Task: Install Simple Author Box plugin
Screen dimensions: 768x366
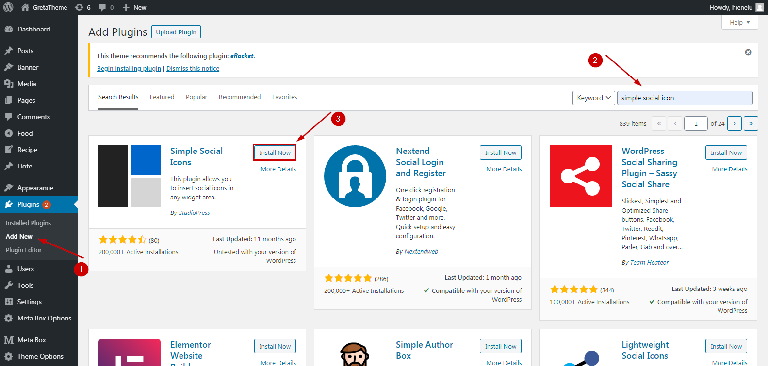Action: tap(501, 346)
